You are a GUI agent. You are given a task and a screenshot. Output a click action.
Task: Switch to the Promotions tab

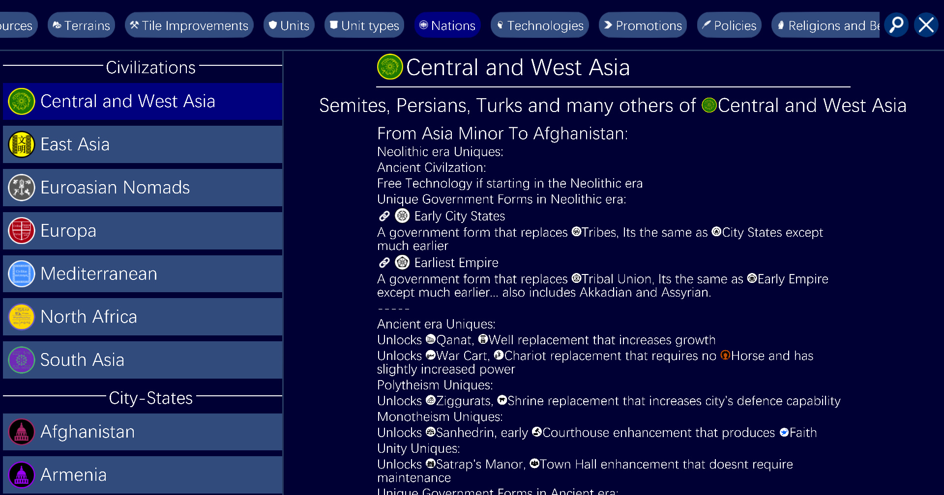click(643, 25)
